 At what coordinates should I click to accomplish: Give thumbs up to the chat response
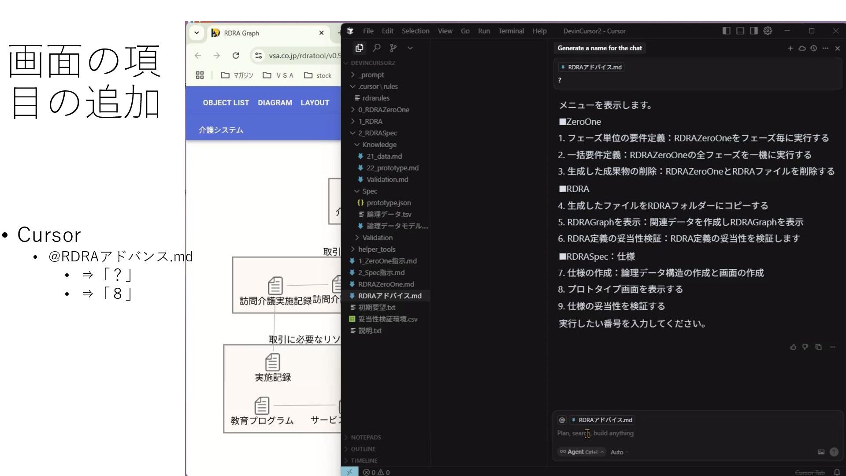point(793,347)
